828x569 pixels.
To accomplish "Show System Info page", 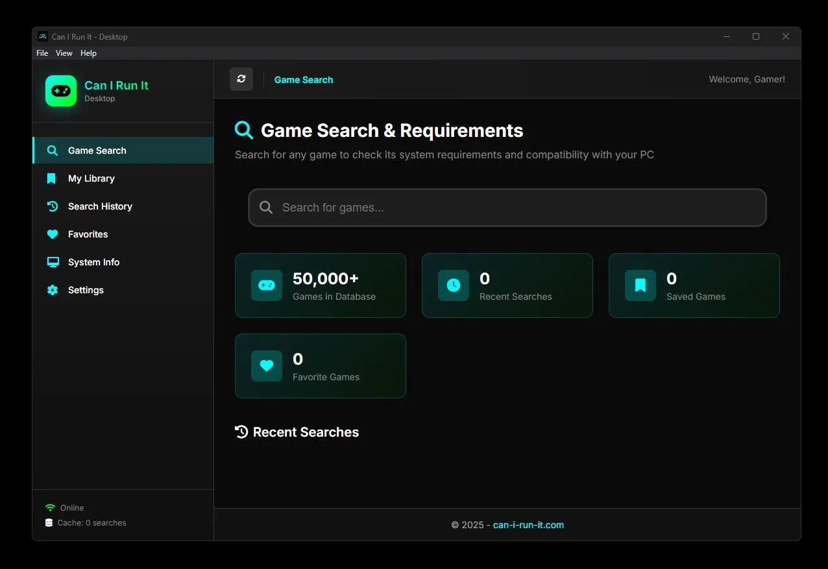I will 94,262.
